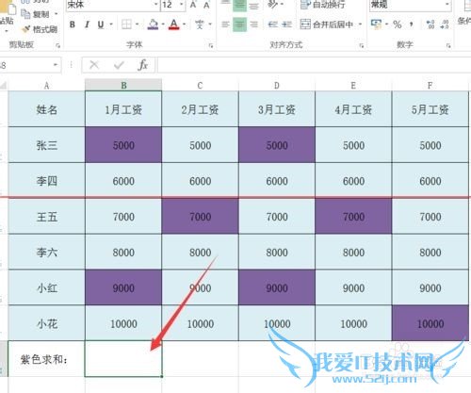471x393 pixels.
Task: Set vertical middle alignment
Action: [239, 6]
